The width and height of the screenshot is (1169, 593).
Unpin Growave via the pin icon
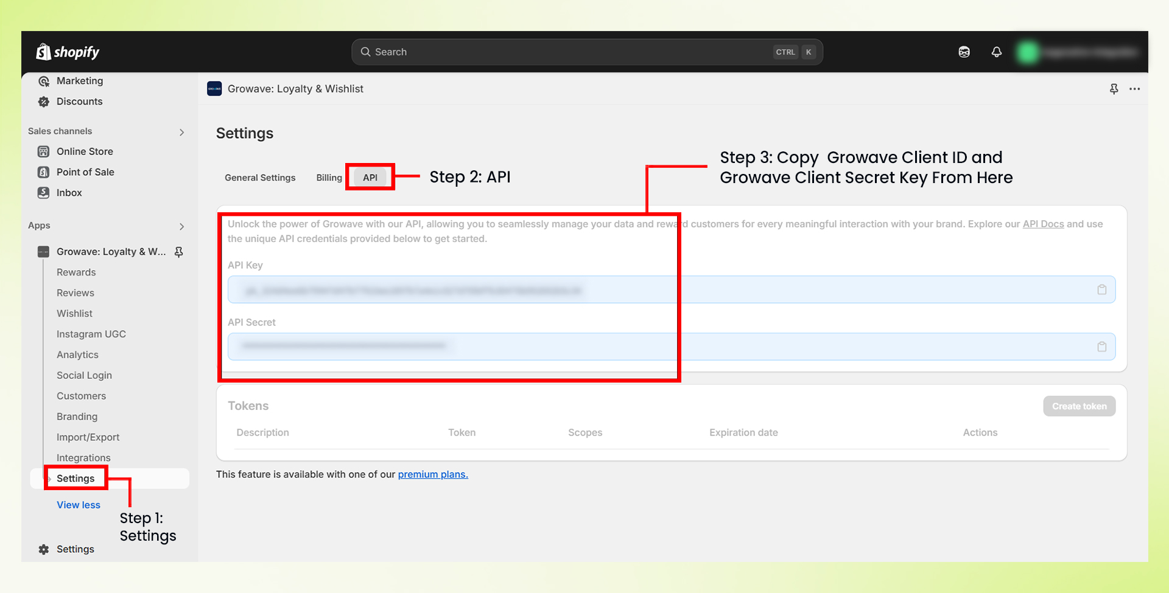point(178,251)
